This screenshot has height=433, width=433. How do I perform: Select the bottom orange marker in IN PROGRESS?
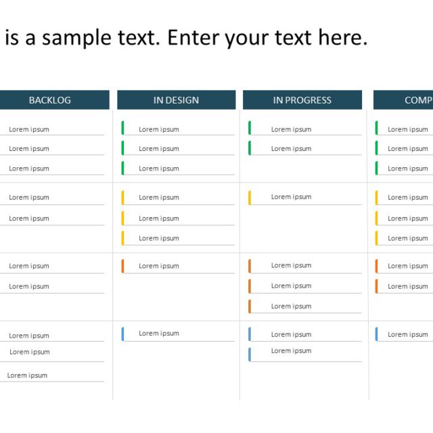click(x=250, y=306)
